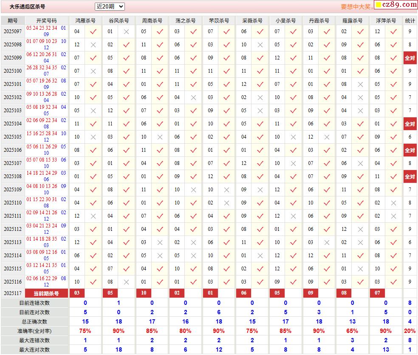
Task: Click the X mark for 采薇 in row 2025098
Action: coord(260,45)
